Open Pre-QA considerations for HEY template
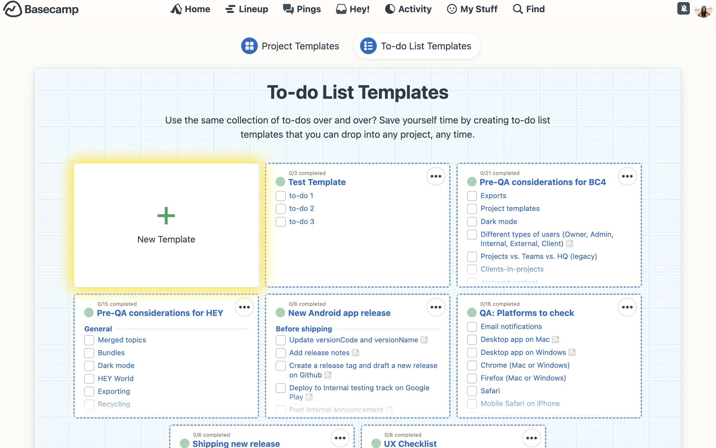 click(x=160, y=313)
